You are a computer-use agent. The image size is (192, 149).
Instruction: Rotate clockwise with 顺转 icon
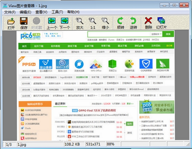click(x=120, y=21)
